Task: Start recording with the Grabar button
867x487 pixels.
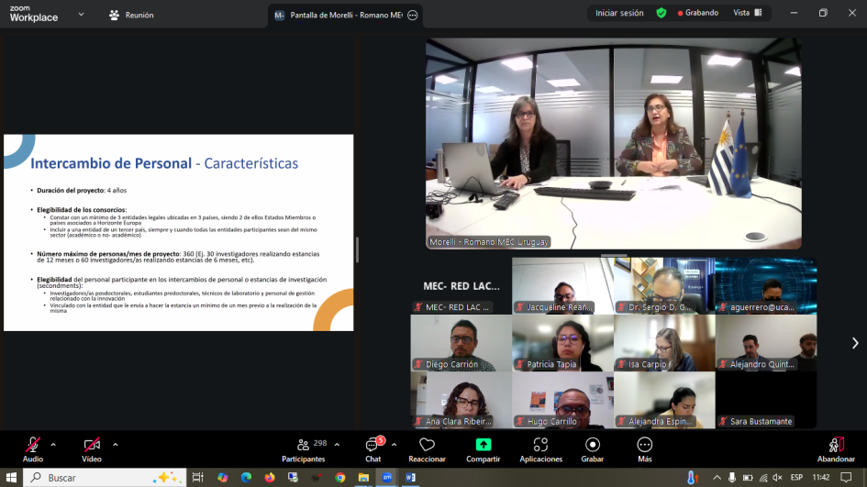Action: tap(593, 448)
